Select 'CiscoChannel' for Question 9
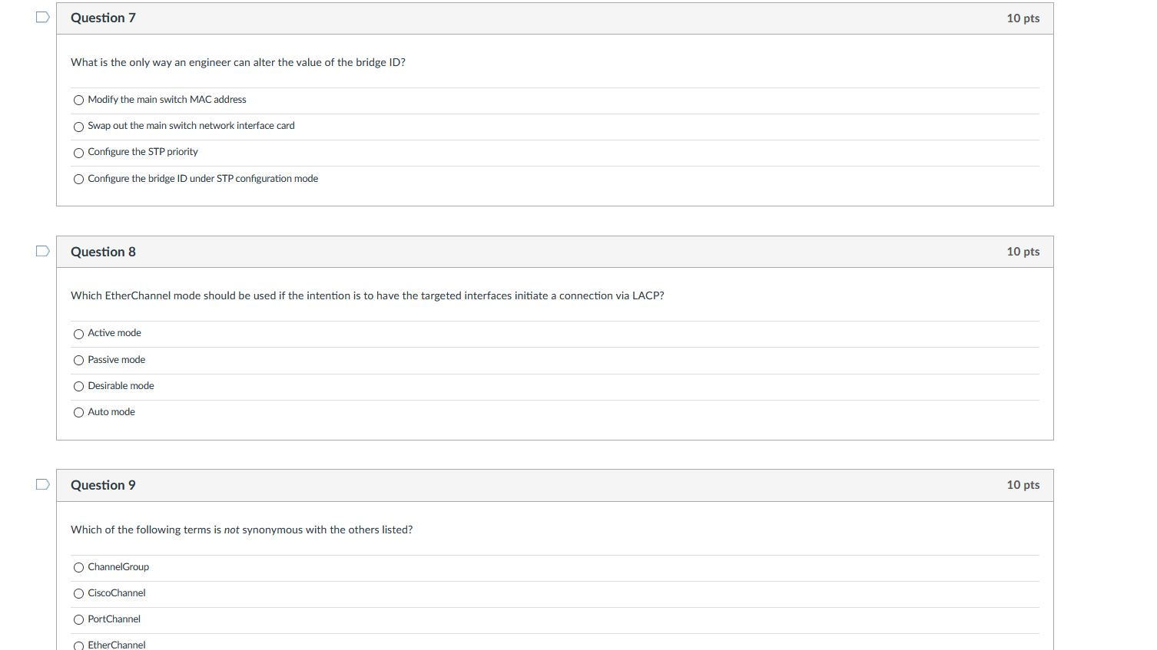The width and height of the screenshot is (1157, 650). click(x=78, y=593)
